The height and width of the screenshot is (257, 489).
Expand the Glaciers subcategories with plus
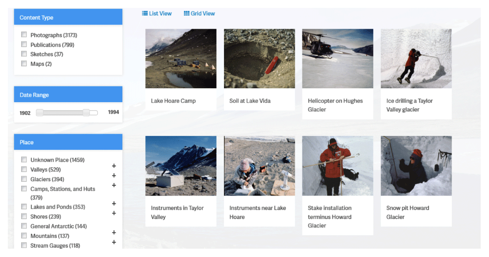[114, 176]
